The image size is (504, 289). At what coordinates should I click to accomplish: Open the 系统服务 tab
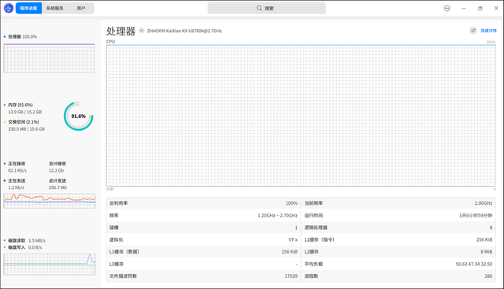[x=54, y=8]
